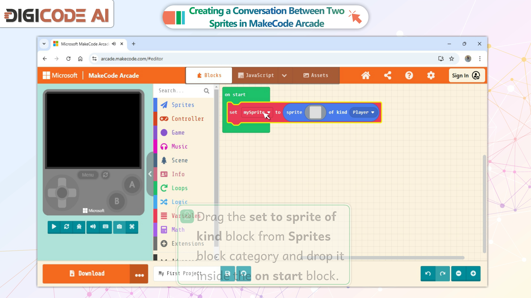Launch simulator in full screen

pyautogui.click(x=132, y=227)
